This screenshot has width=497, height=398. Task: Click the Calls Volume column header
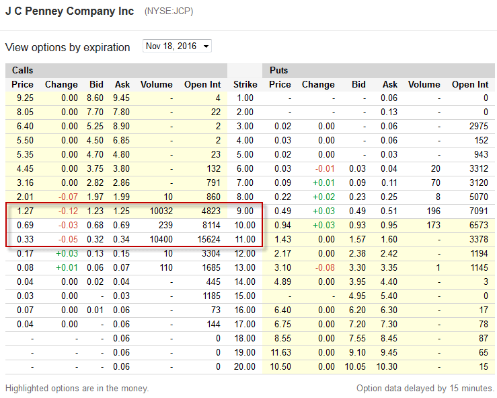pos(156,84)
